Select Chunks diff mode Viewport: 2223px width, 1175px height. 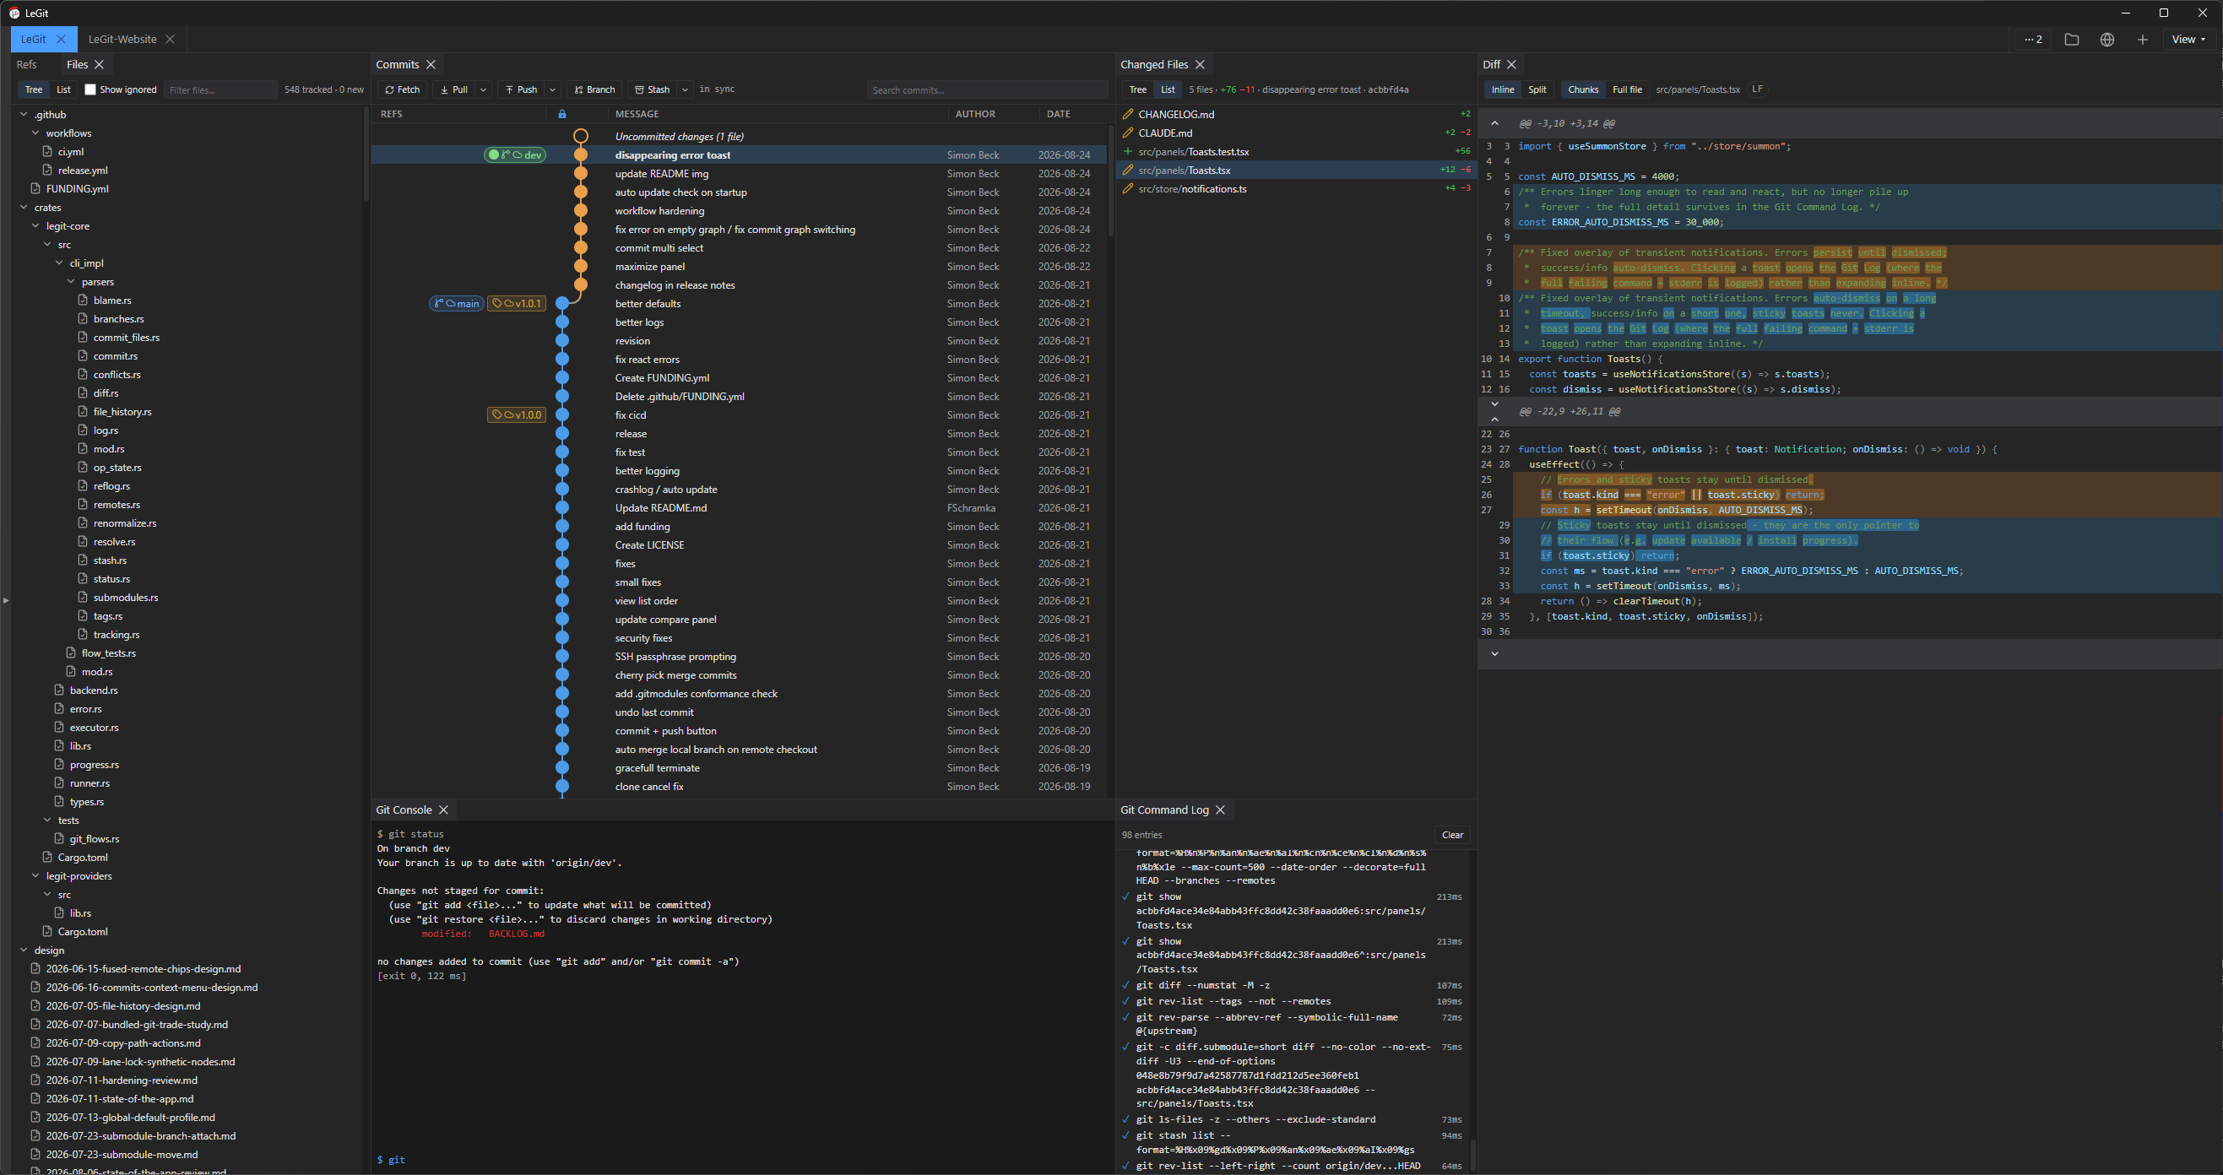1583,89
